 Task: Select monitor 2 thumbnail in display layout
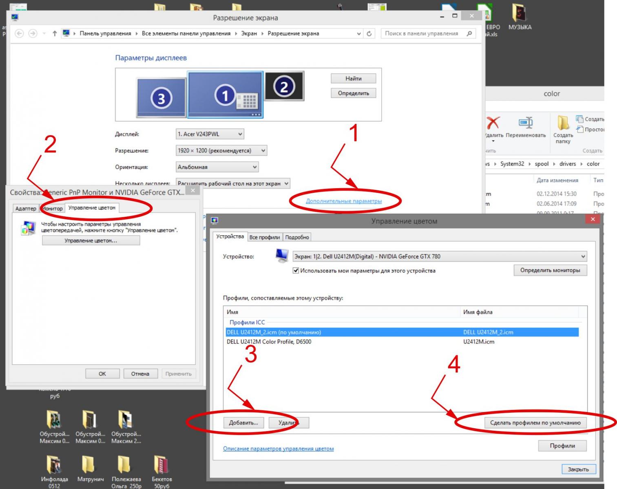(284, 86)
